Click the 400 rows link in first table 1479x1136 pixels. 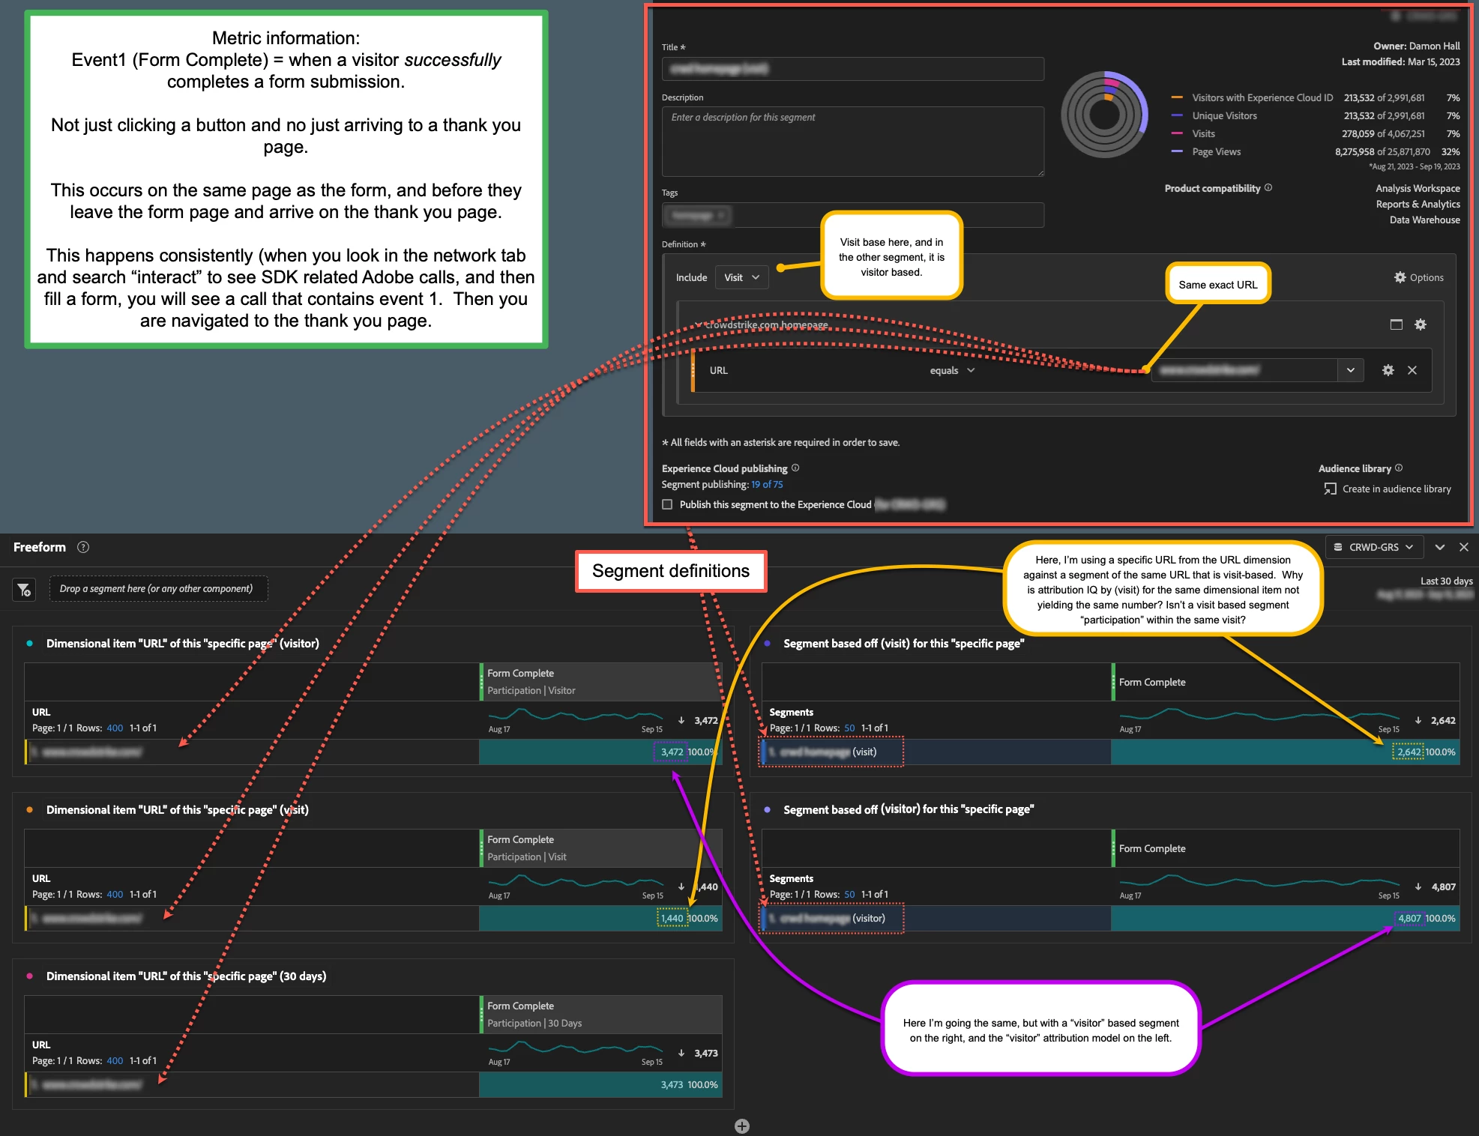115,728
